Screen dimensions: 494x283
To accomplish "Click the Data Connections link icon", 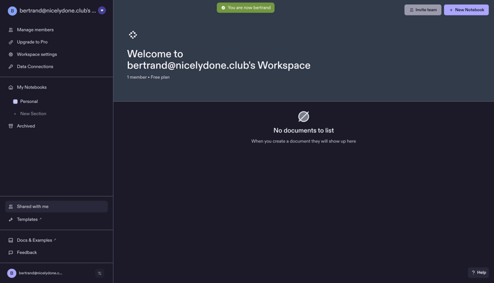I will (10, 67).
